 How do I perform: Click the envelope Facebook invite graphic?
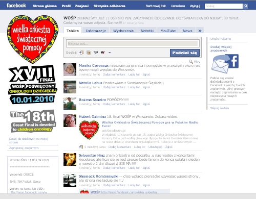coord(225,64)
